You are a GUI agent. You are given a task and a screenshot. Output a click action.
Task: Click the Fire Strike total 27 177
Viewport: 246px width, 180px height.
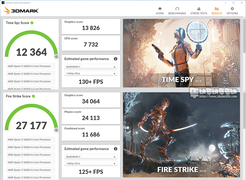click(31, 125)
